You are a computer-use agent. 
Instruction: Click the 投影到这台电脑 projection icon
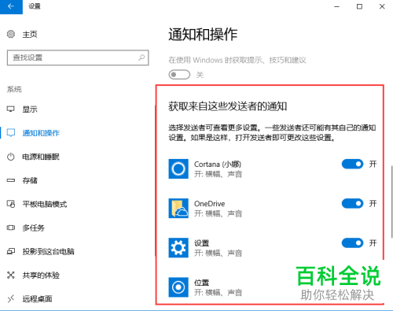click(x=11, y=251)
